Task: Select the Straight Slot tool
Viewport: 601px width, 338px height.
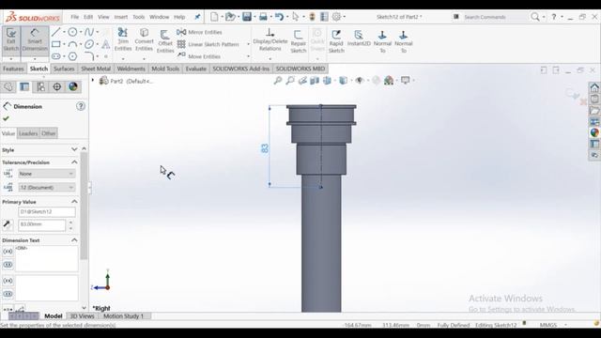Action: click(56, 56)
